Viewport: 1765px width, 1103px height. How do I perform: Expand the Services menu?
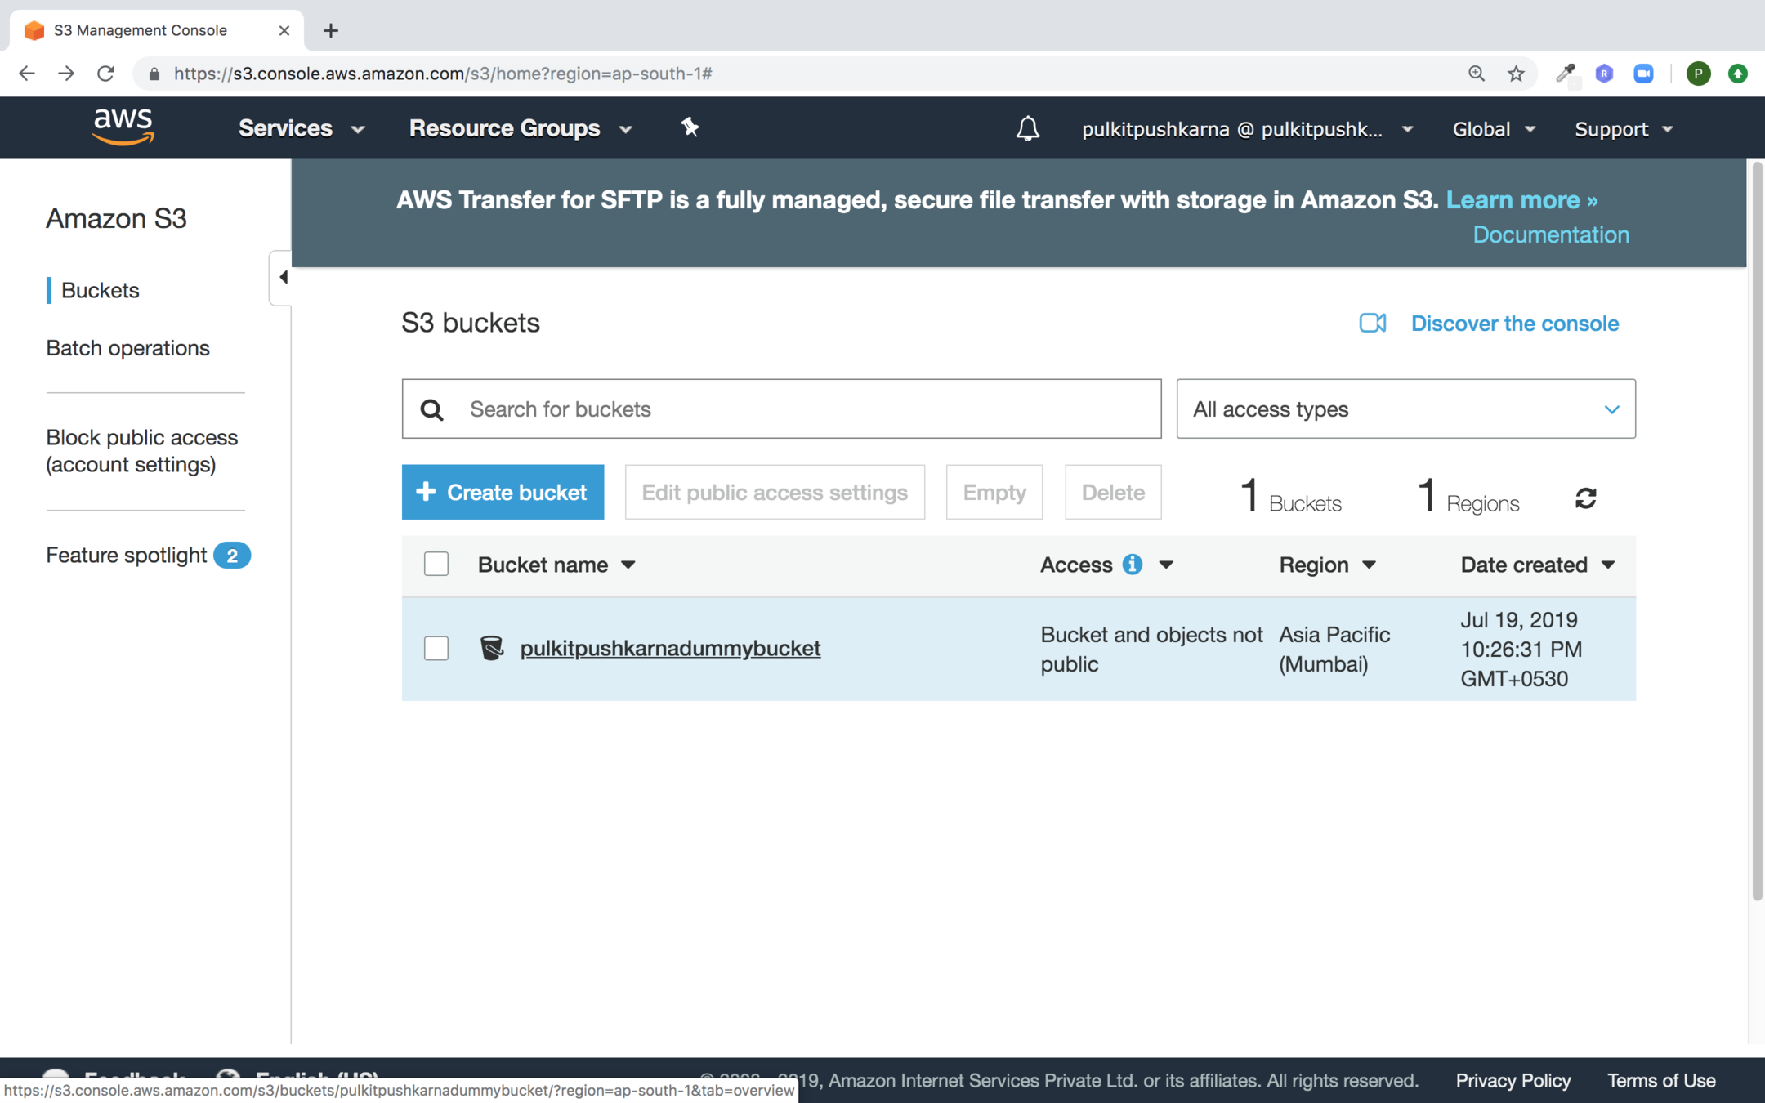point(301,128)
